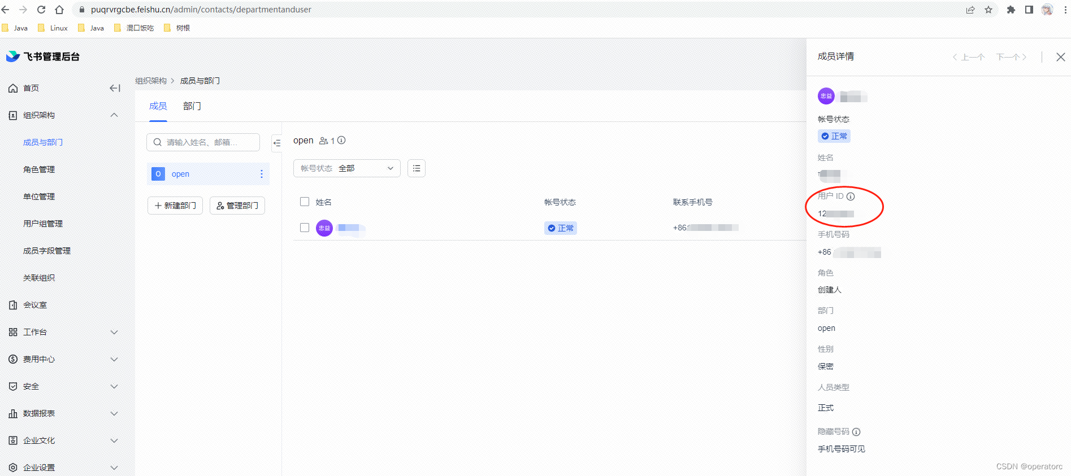Select the open department tree item
Image resolution: width=1071 pixels, height=476 pixels.
point(208,174)
